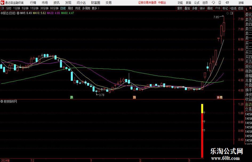The width and height of the screenshot is (252, 162).
Task: Open the 交易 menu
Action: pos(109,3)
